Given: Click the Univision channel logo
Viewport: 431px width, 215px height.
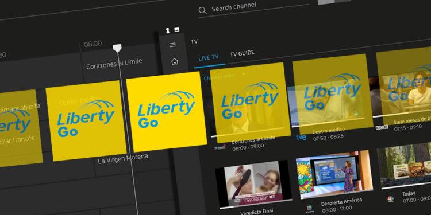Looking at the screenshot, I should coord(310,209).
